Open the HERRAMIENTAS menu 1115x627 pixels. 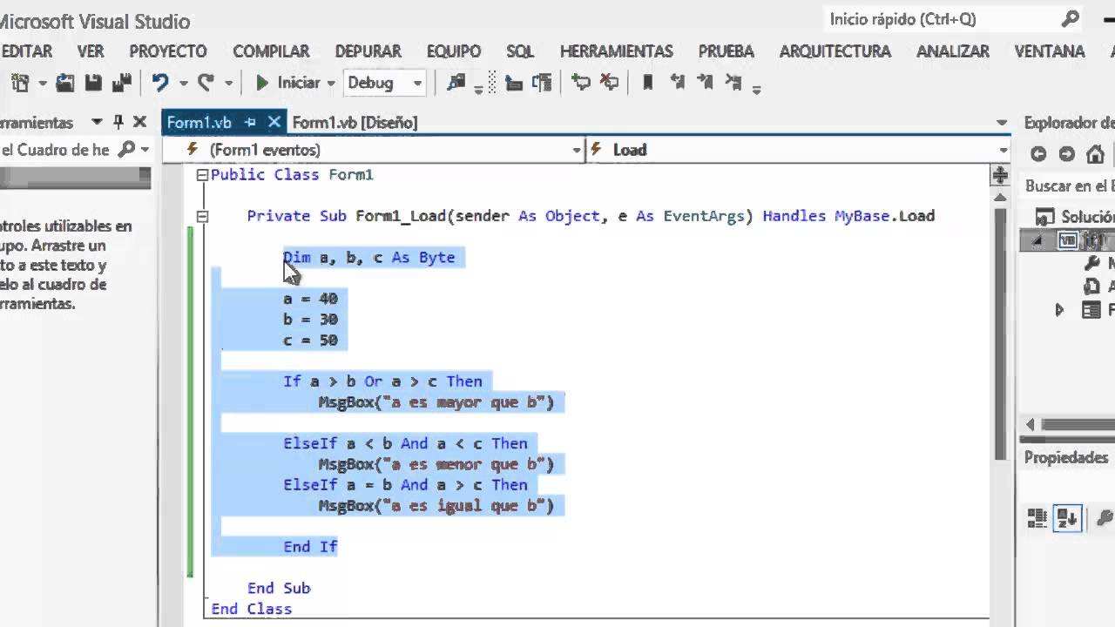point(616,51)
